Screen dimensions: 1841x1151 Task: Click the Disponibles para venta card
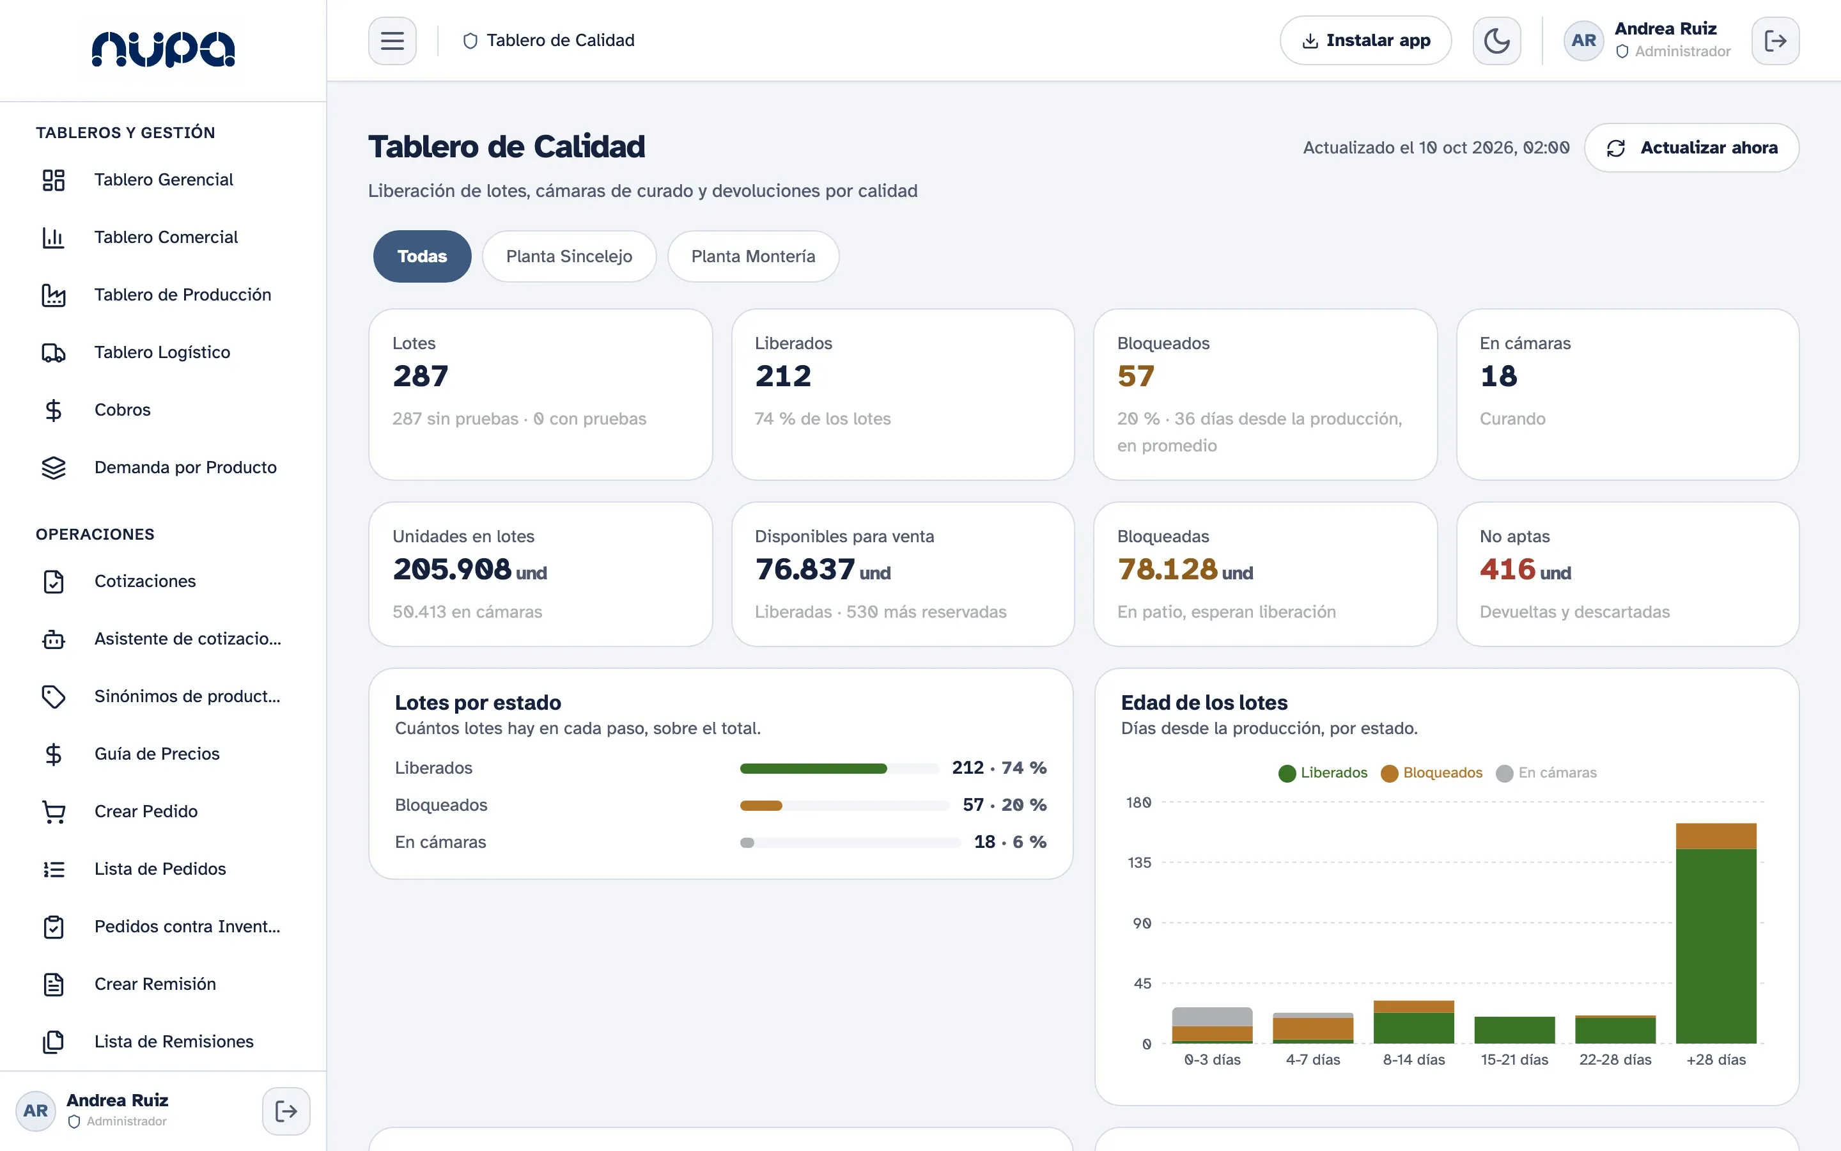click(902, 574)
